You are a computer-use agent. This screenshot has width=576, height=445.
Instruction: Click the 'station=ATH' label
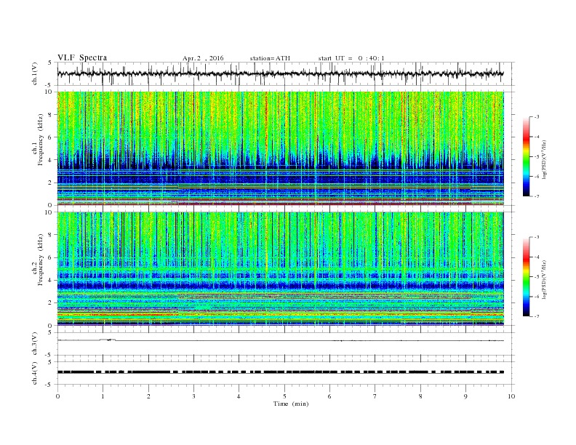tap(270, 58)
